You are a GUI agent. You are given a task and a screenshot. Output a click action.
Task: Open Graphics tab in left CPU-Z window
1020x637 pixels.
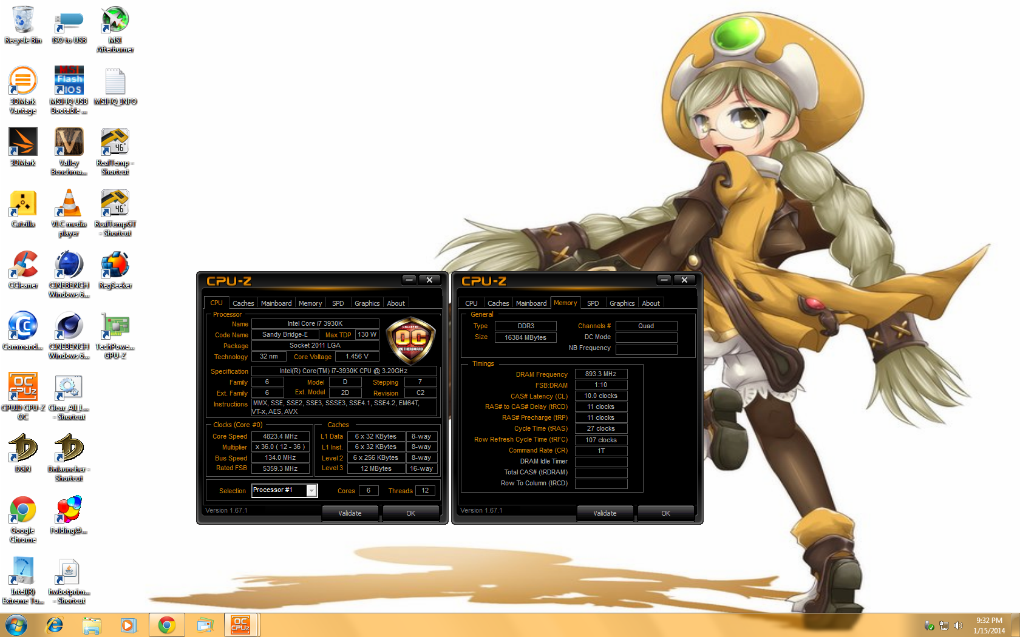367,303
